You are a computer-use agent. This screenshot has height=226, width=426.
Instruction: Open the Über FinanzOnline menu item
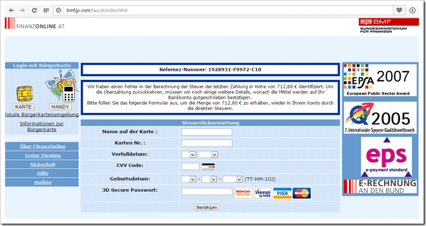pos(43,146)
